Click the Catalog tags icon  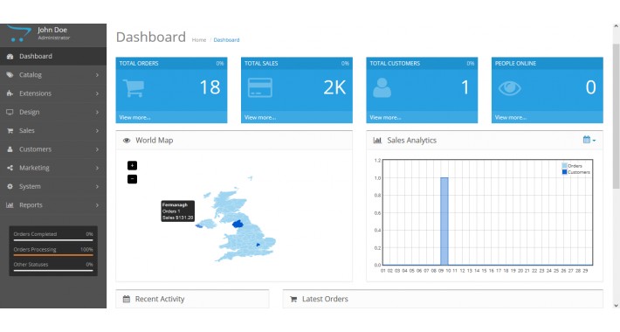tap(10, 75)
